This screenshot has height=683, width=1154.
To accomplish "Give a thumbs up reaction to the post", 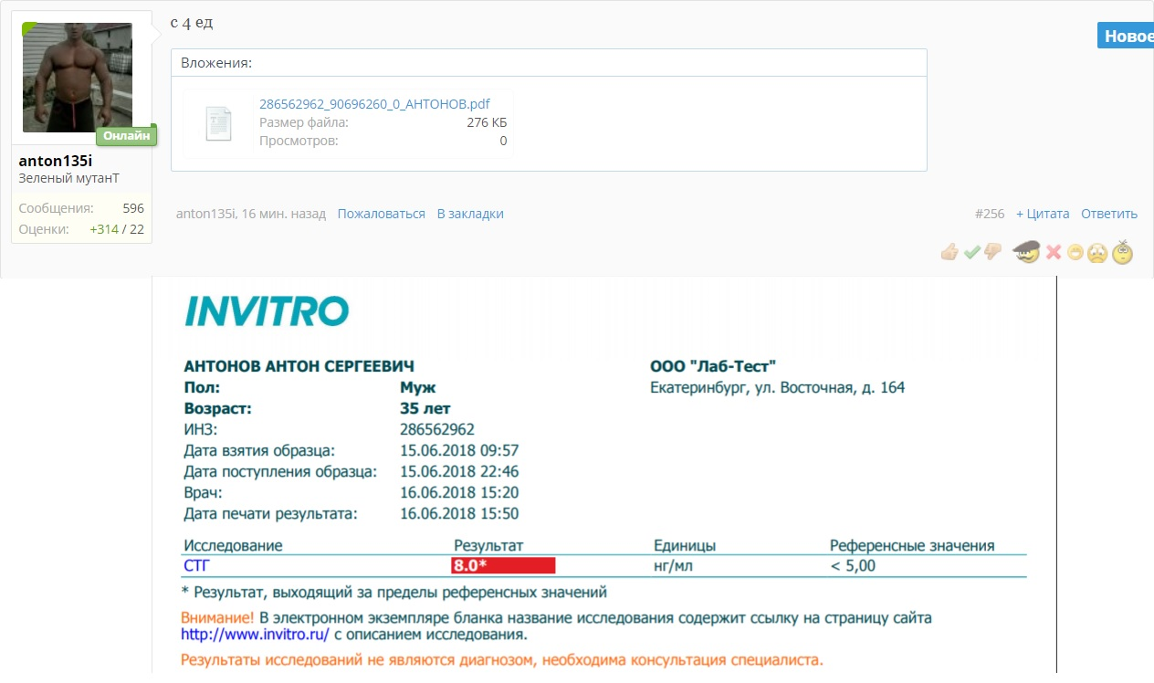I will 949,252.
